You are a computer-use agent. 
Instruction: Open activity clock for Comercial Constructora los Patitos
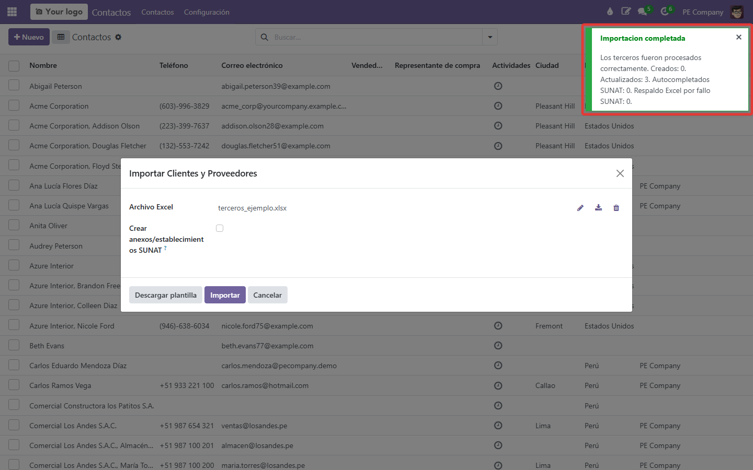pyautogui.click(x=498, y=405)
